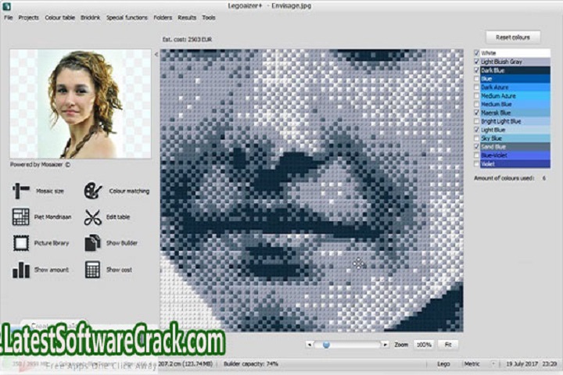Open the Projects menu
563x375 pixels.
coord(28,18)
